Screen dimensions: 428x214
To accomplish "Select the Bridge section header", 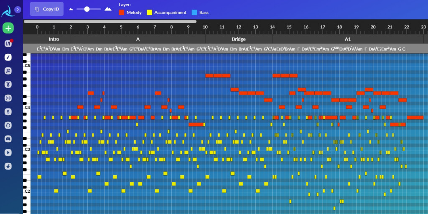I will tap(239, 39).
